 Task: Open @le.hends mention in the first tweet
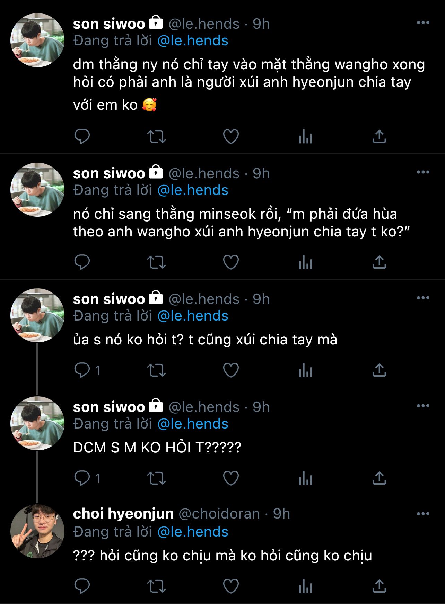[193, 41]
